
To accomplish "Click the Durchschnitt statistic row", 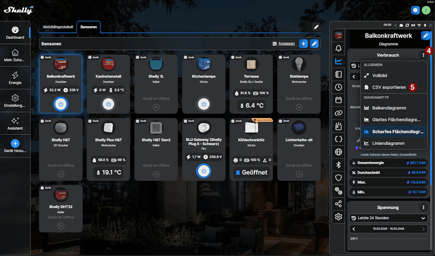I will pyautogui.click(x=388, y=173).
